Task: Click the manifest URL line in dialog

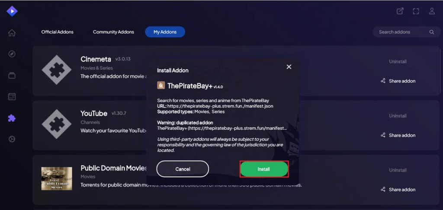Action: point(215,106)
